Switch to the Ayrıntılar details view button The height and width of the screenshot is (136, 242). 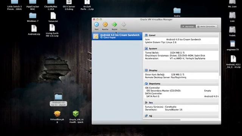(x=188, y=26)
